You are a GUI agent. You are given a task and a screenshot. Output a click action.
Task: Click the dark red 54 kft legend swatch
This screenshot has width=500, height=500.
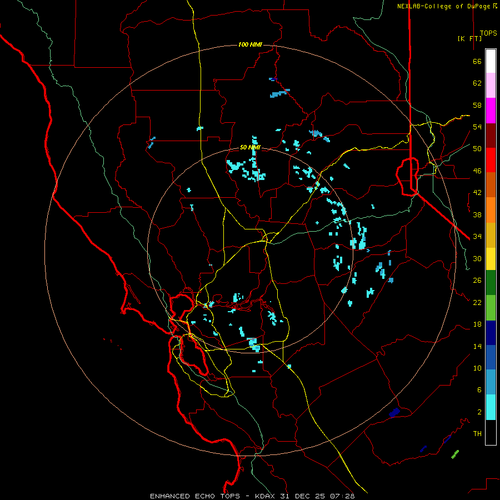[x=491, y=136]
